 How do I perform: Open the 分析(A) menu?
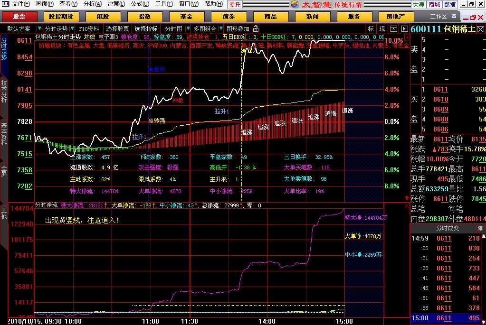pos(92,4)
